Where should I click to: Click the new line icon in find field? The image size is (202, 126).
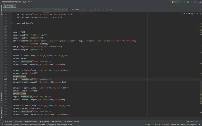(x=55, y=10)
